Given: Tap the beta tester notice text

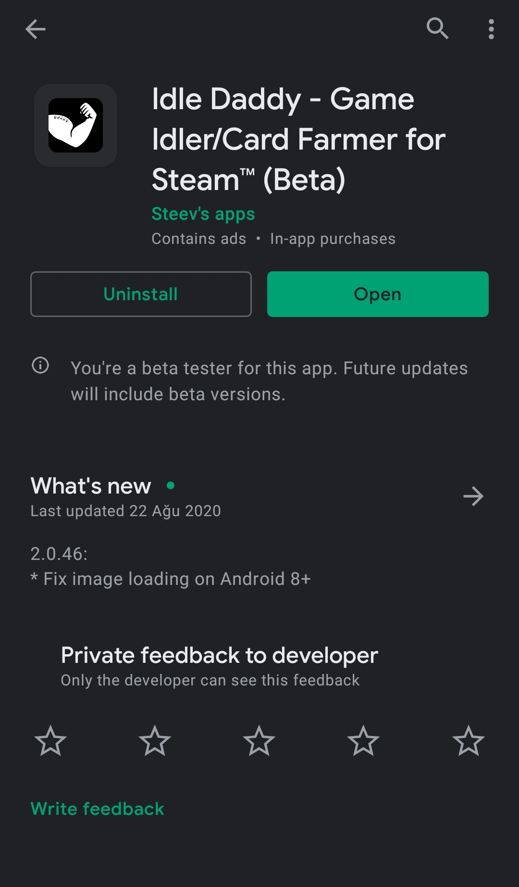Looking at the screenshot, I should tap(269, 381).
